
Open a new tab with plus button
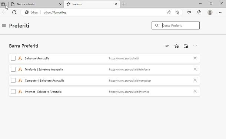124,4
